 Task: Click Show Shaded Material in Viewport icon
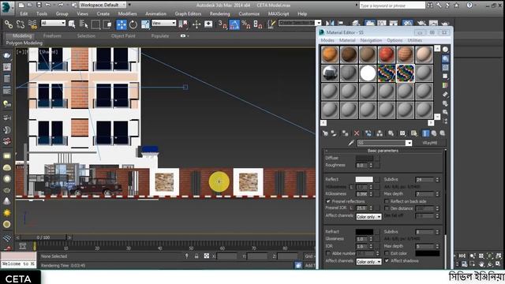[x=413, y=133]
